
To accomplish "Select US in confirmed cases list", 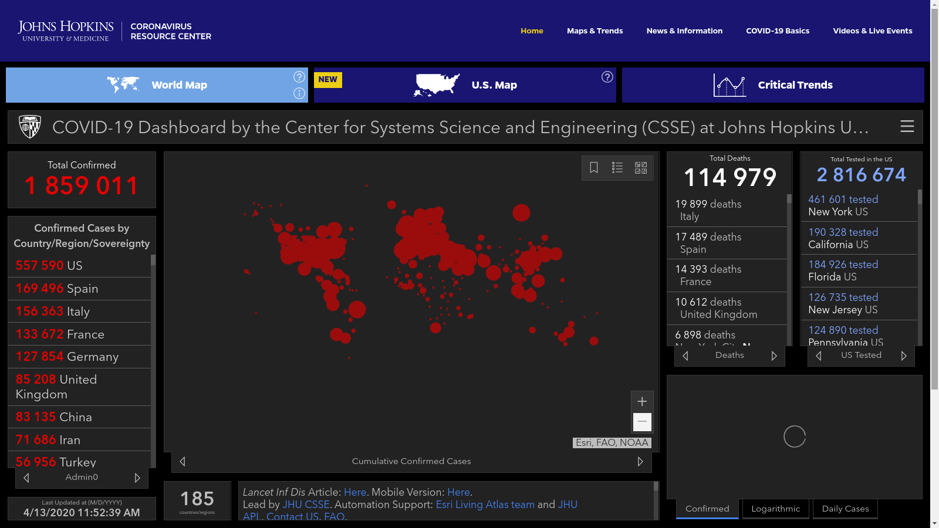I will 79,266.
